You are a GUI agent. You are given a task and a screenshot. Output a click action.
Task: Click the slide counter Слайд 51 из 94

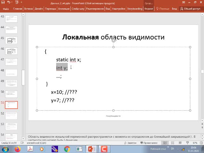(x=9, y=143)
